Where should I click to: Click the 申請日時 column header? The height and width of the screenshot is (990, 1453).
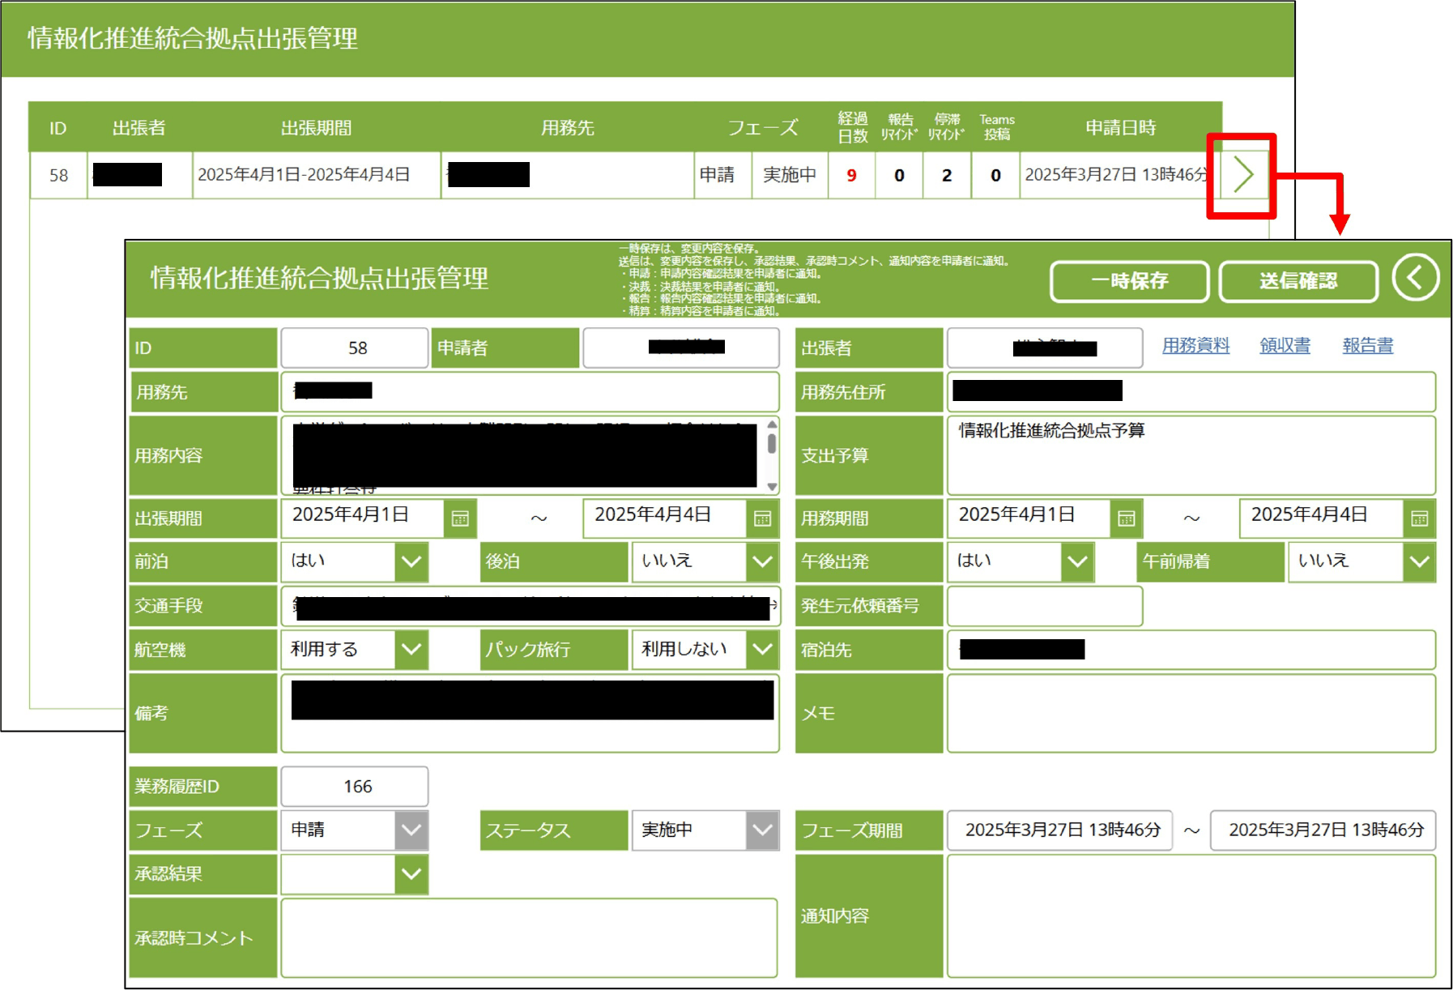click(1121, 128)
